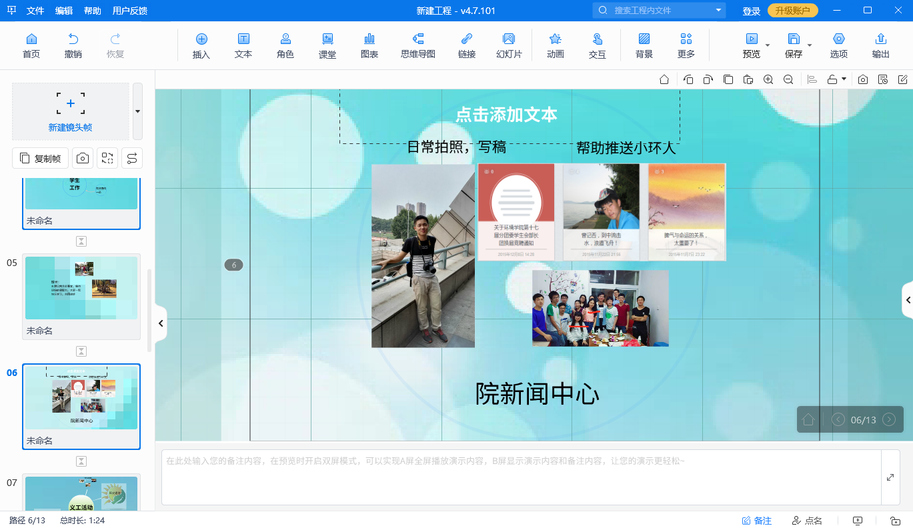Open the 交互 interaction settings
The image size is (913, 528).
pyautogui.click(x=598, y=45)
